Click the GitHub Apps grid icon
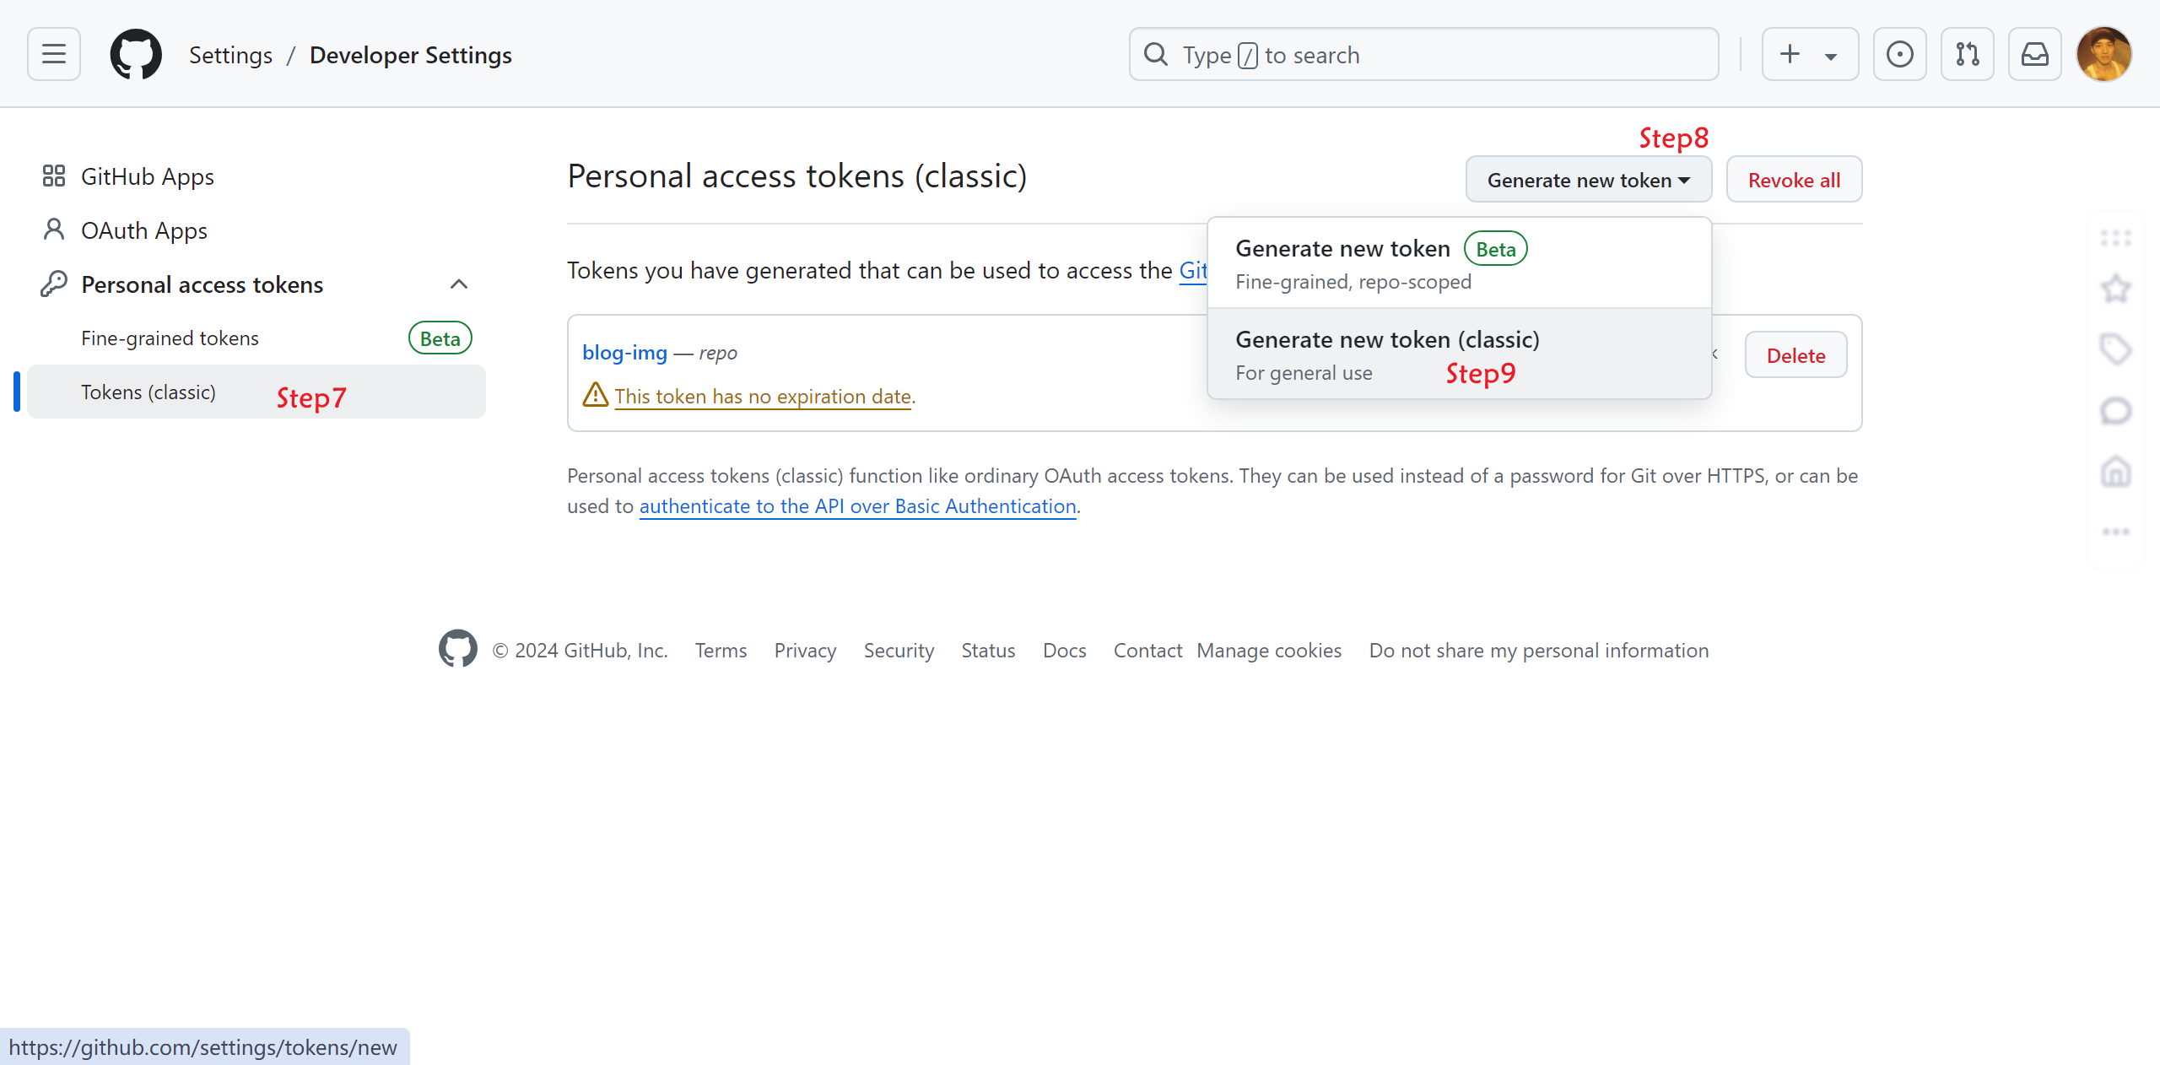This screenshot has height=1065, width=2160. click(x=54, y=176)
